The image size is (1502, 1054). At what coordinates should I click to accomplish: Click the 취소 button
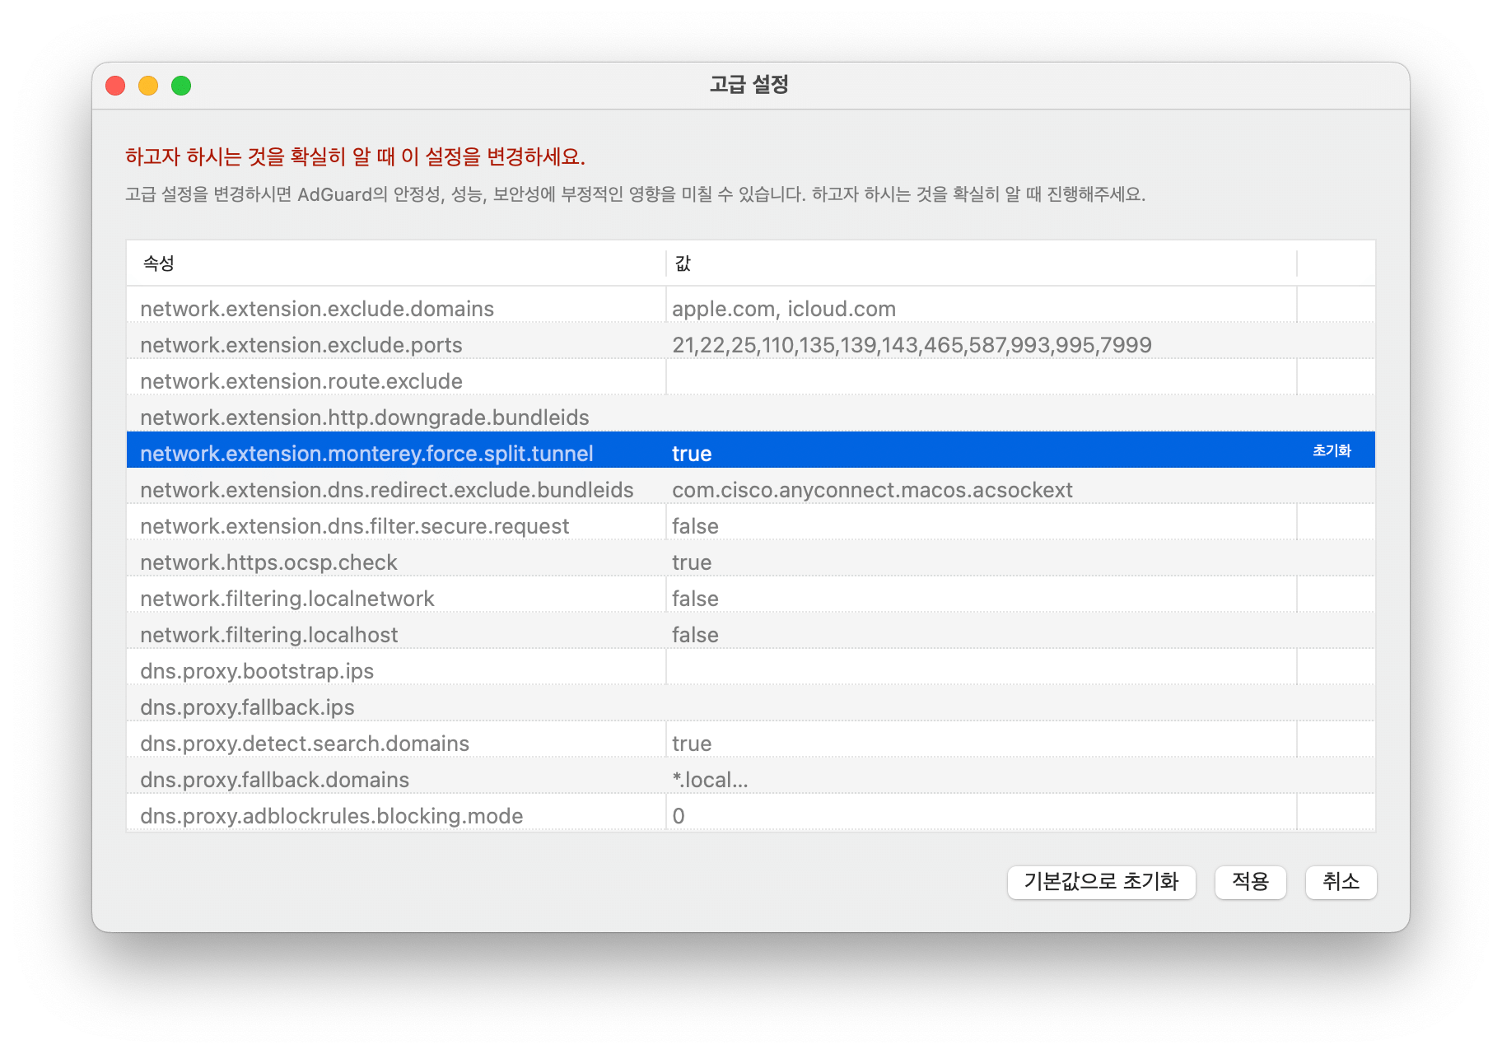point(1341,882)
